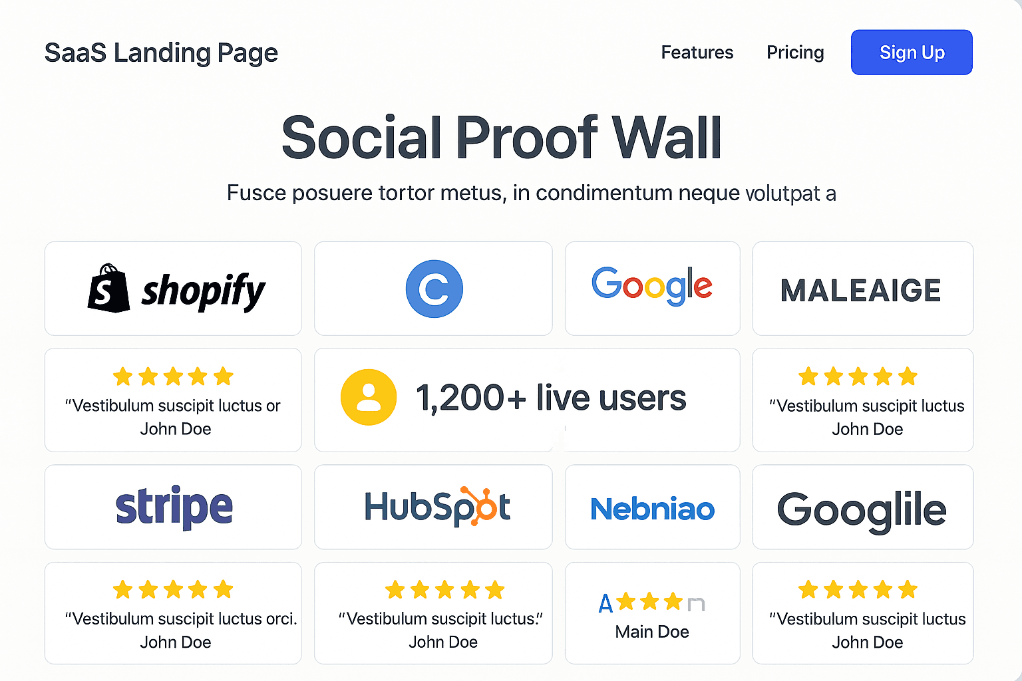1022x681 pixels.
Task: Click the five-star rating in top-right testimonial
Action: [x=858, y=376]
